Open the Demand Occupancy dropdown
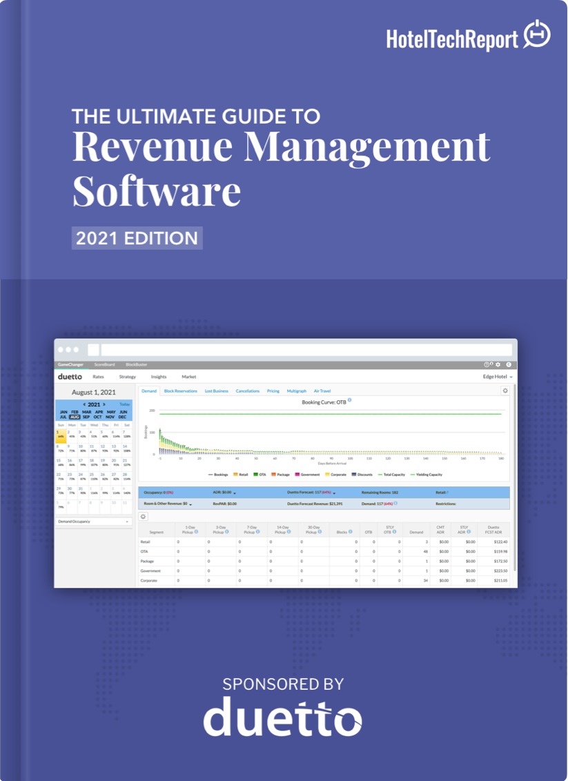 [93, 522]
